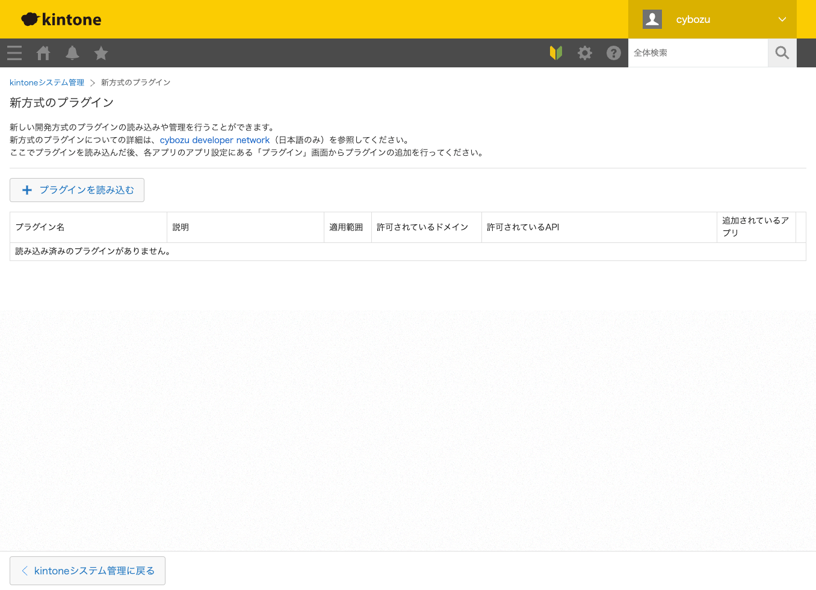Screen dimensions: 816x590
Task: Open the cybozu developer network link
Action: point(215,140)
